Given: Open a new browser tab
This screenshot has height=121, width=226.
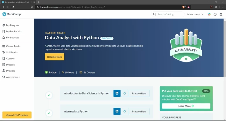Looking at the screenshot, I should tap(39, 2).
